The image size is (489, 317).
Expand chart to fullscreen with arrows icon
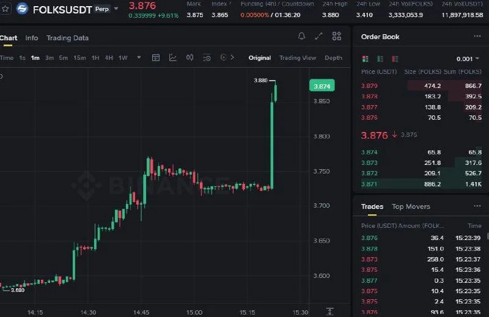tap(318, 36)
